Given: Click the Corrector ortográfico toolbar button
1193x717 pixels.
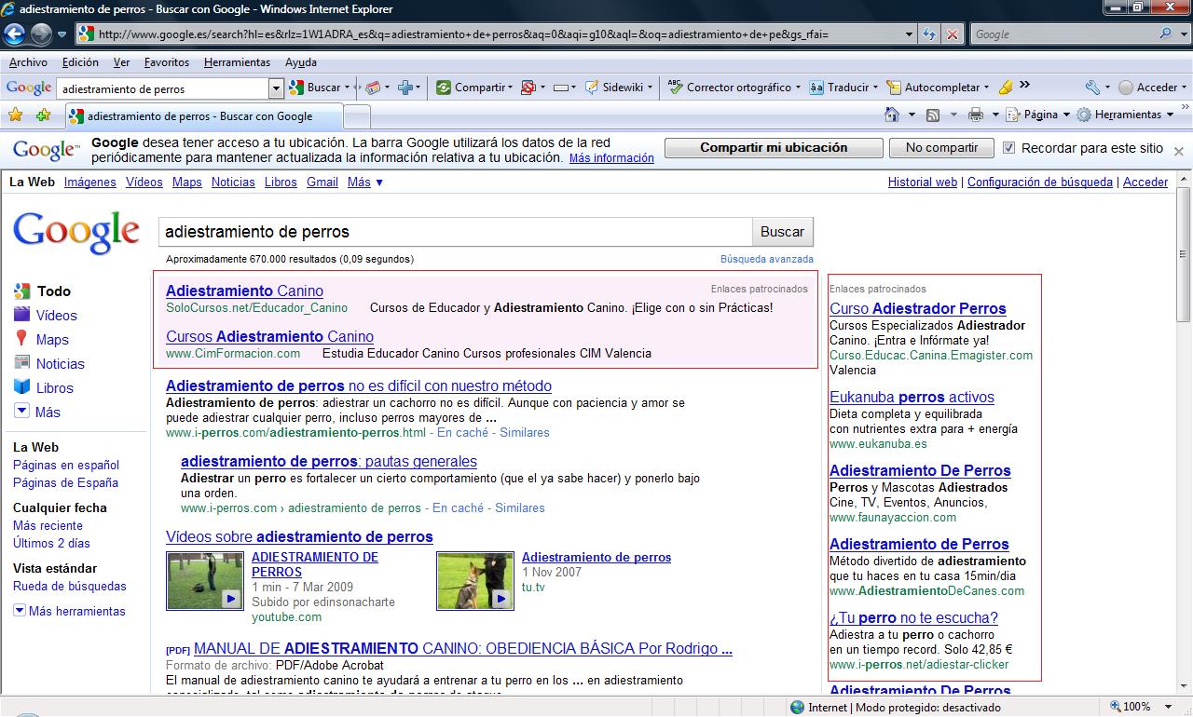Looking at the screenshot, I should (735, 88).
